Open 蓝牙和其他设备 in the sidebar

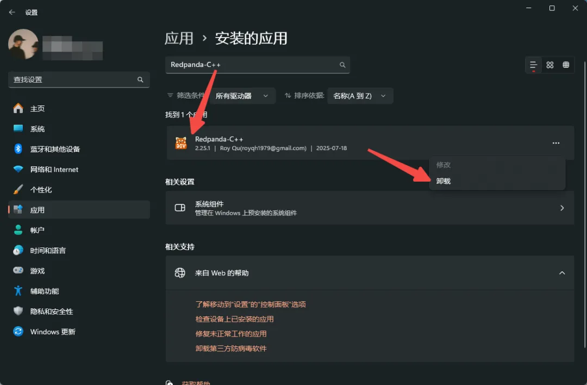pos(79,149)
